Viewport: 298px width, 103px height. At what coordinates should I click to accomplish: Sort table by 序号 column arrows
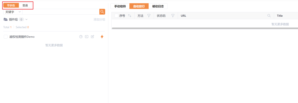pos(130,16)
